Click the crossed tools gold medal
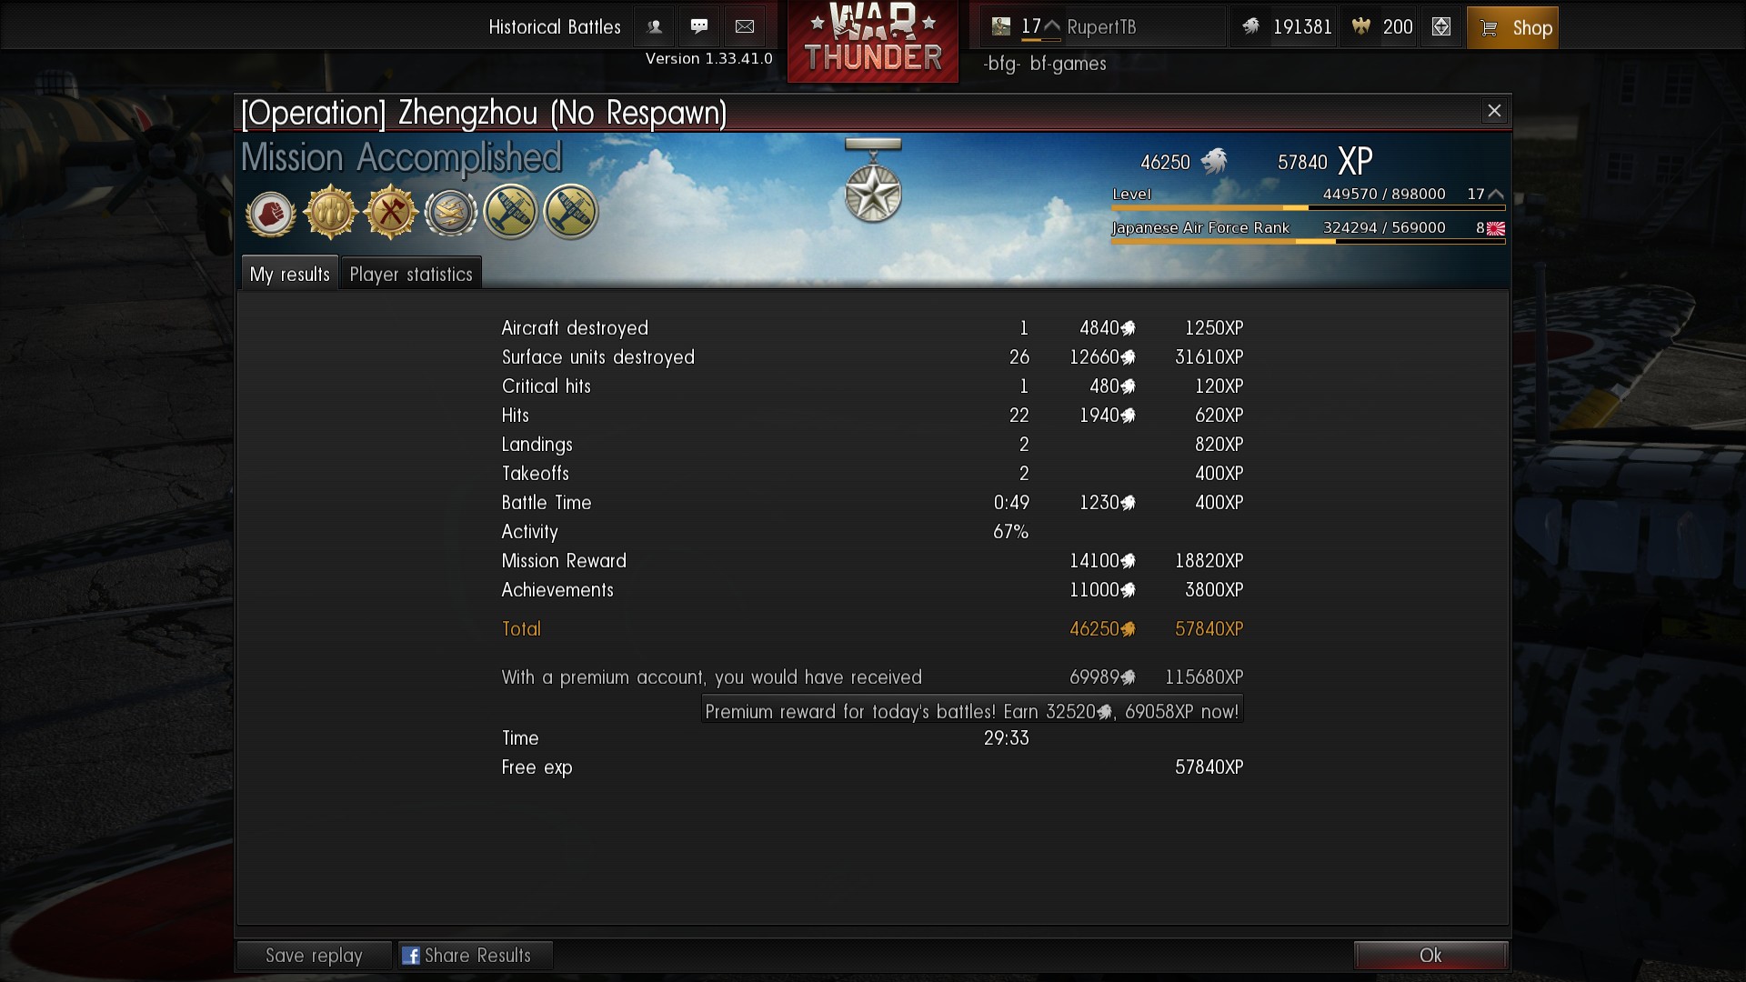This screenshot has height=982, width=1746. [391, 212]
